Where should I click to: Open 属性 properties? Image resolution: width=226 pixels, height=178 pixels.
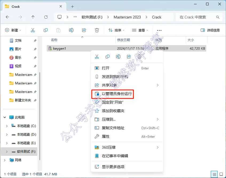[127, 136]
